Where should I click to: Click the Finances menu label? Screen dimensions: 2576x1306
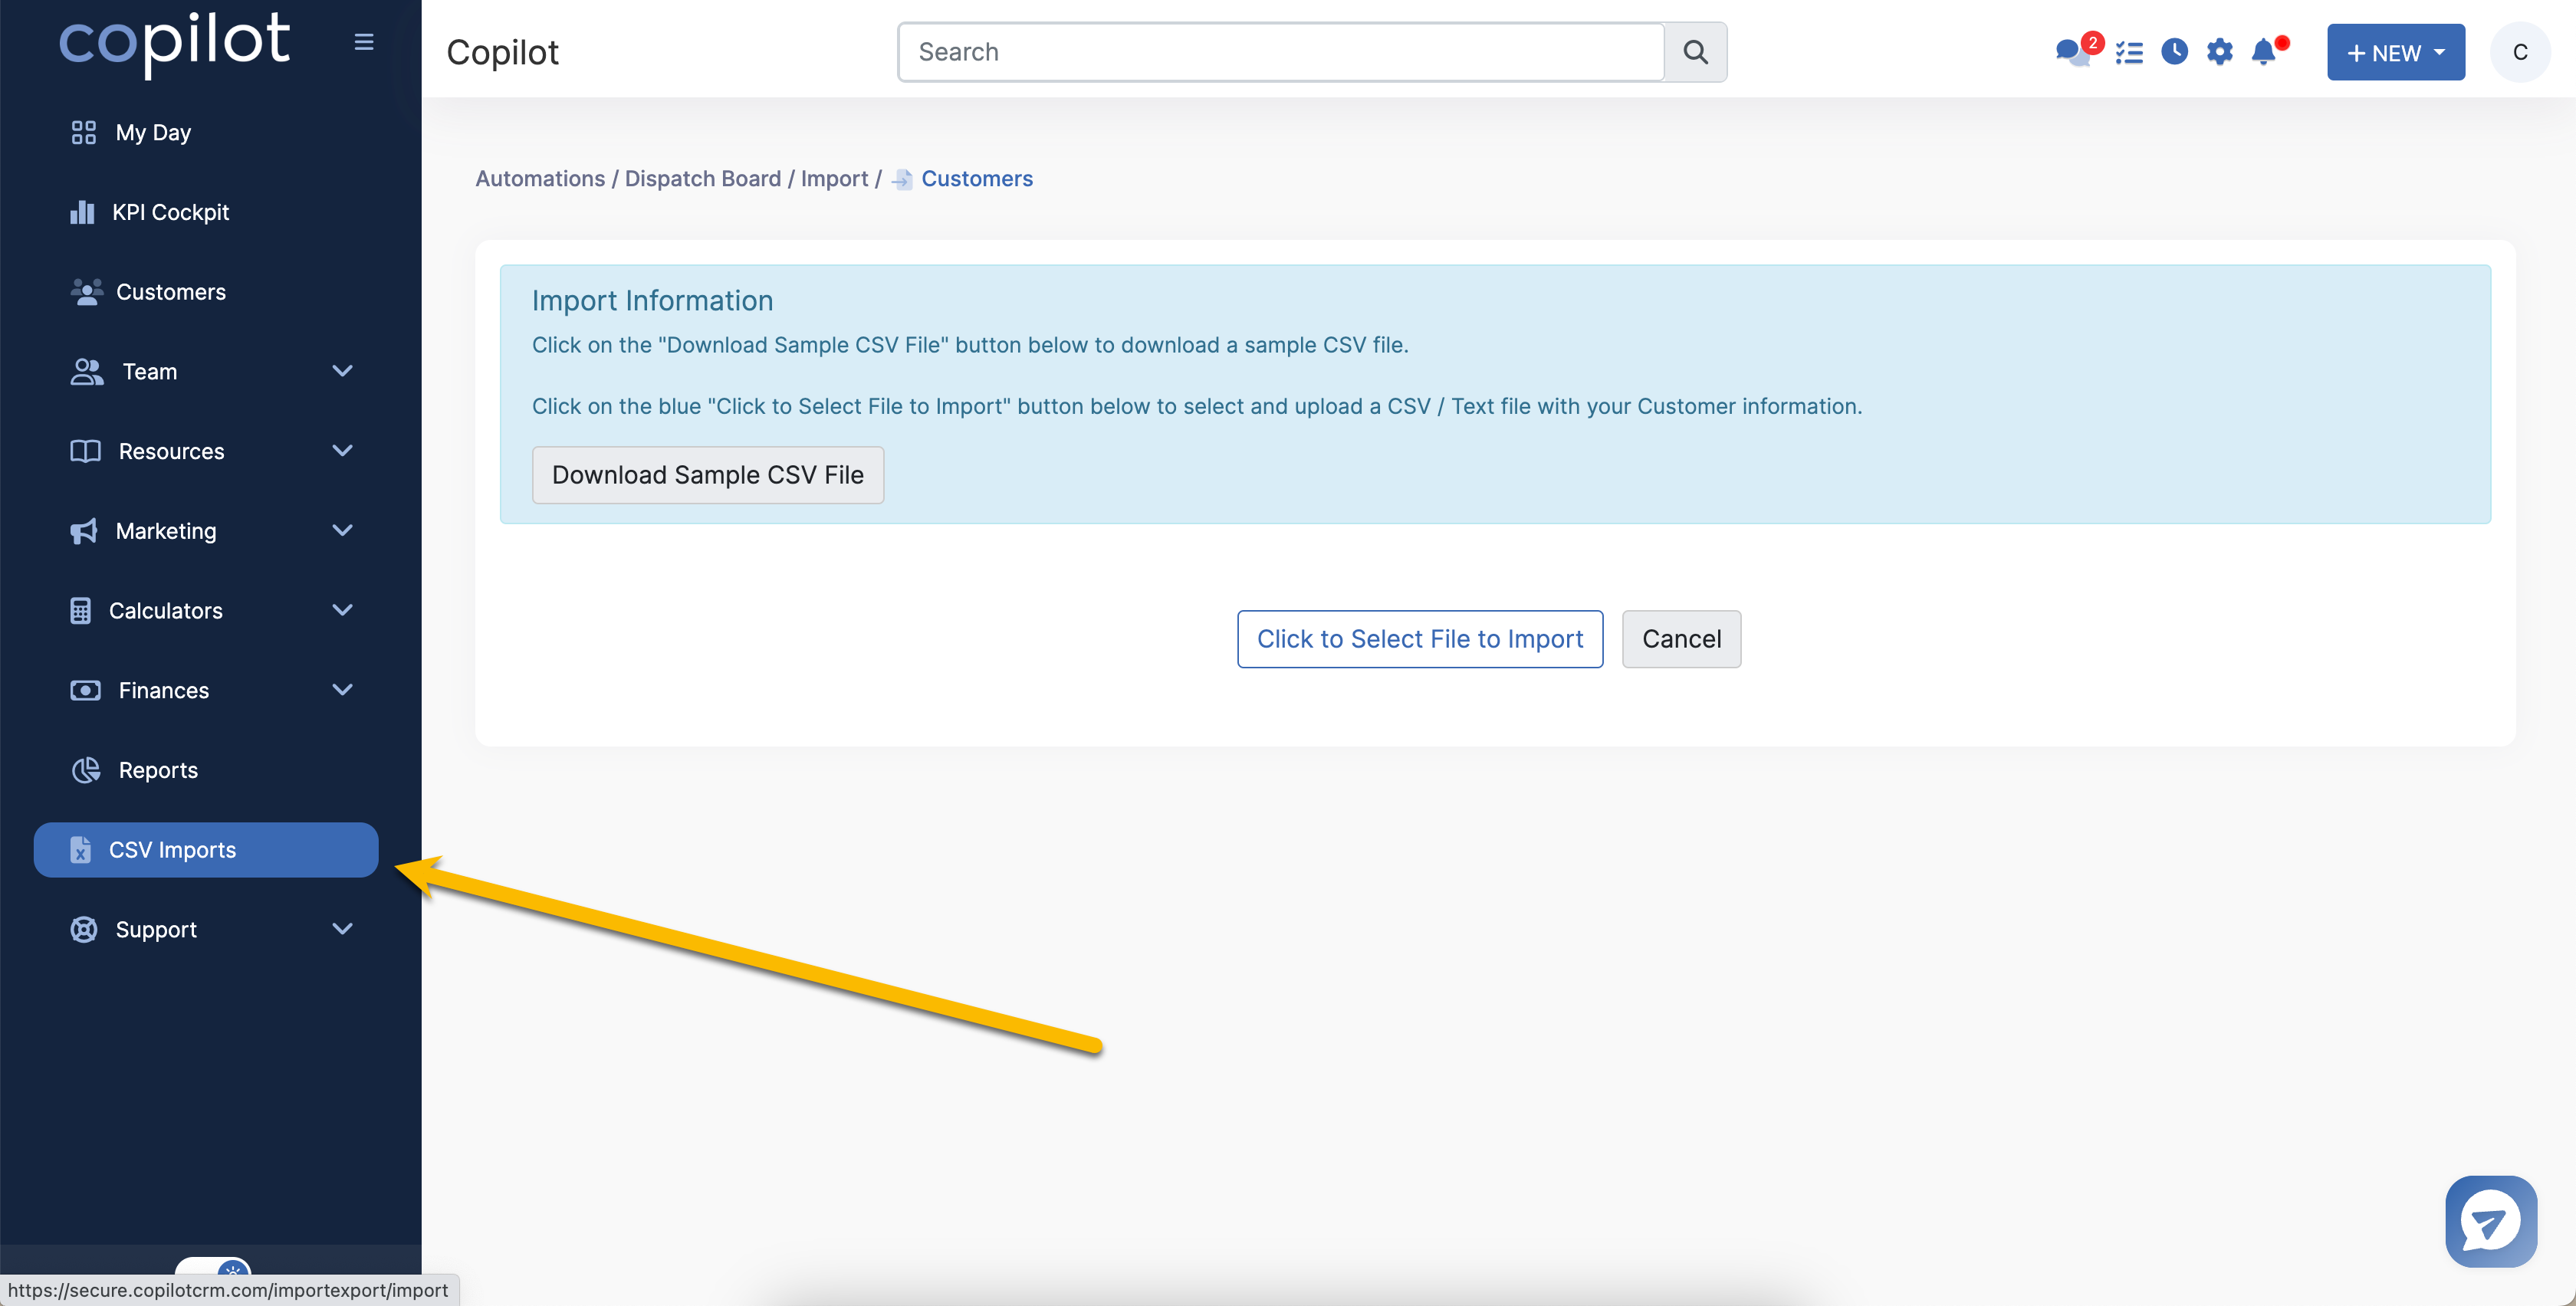point(164,691)
